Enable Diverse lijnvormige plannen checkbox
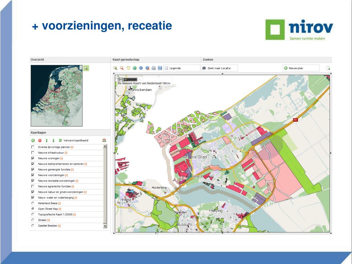Viewport: 352px width, 264px height. (x=33, y=147)
